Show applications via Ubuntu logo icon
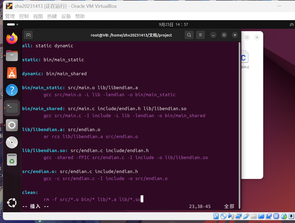 [x=12, y=203]
